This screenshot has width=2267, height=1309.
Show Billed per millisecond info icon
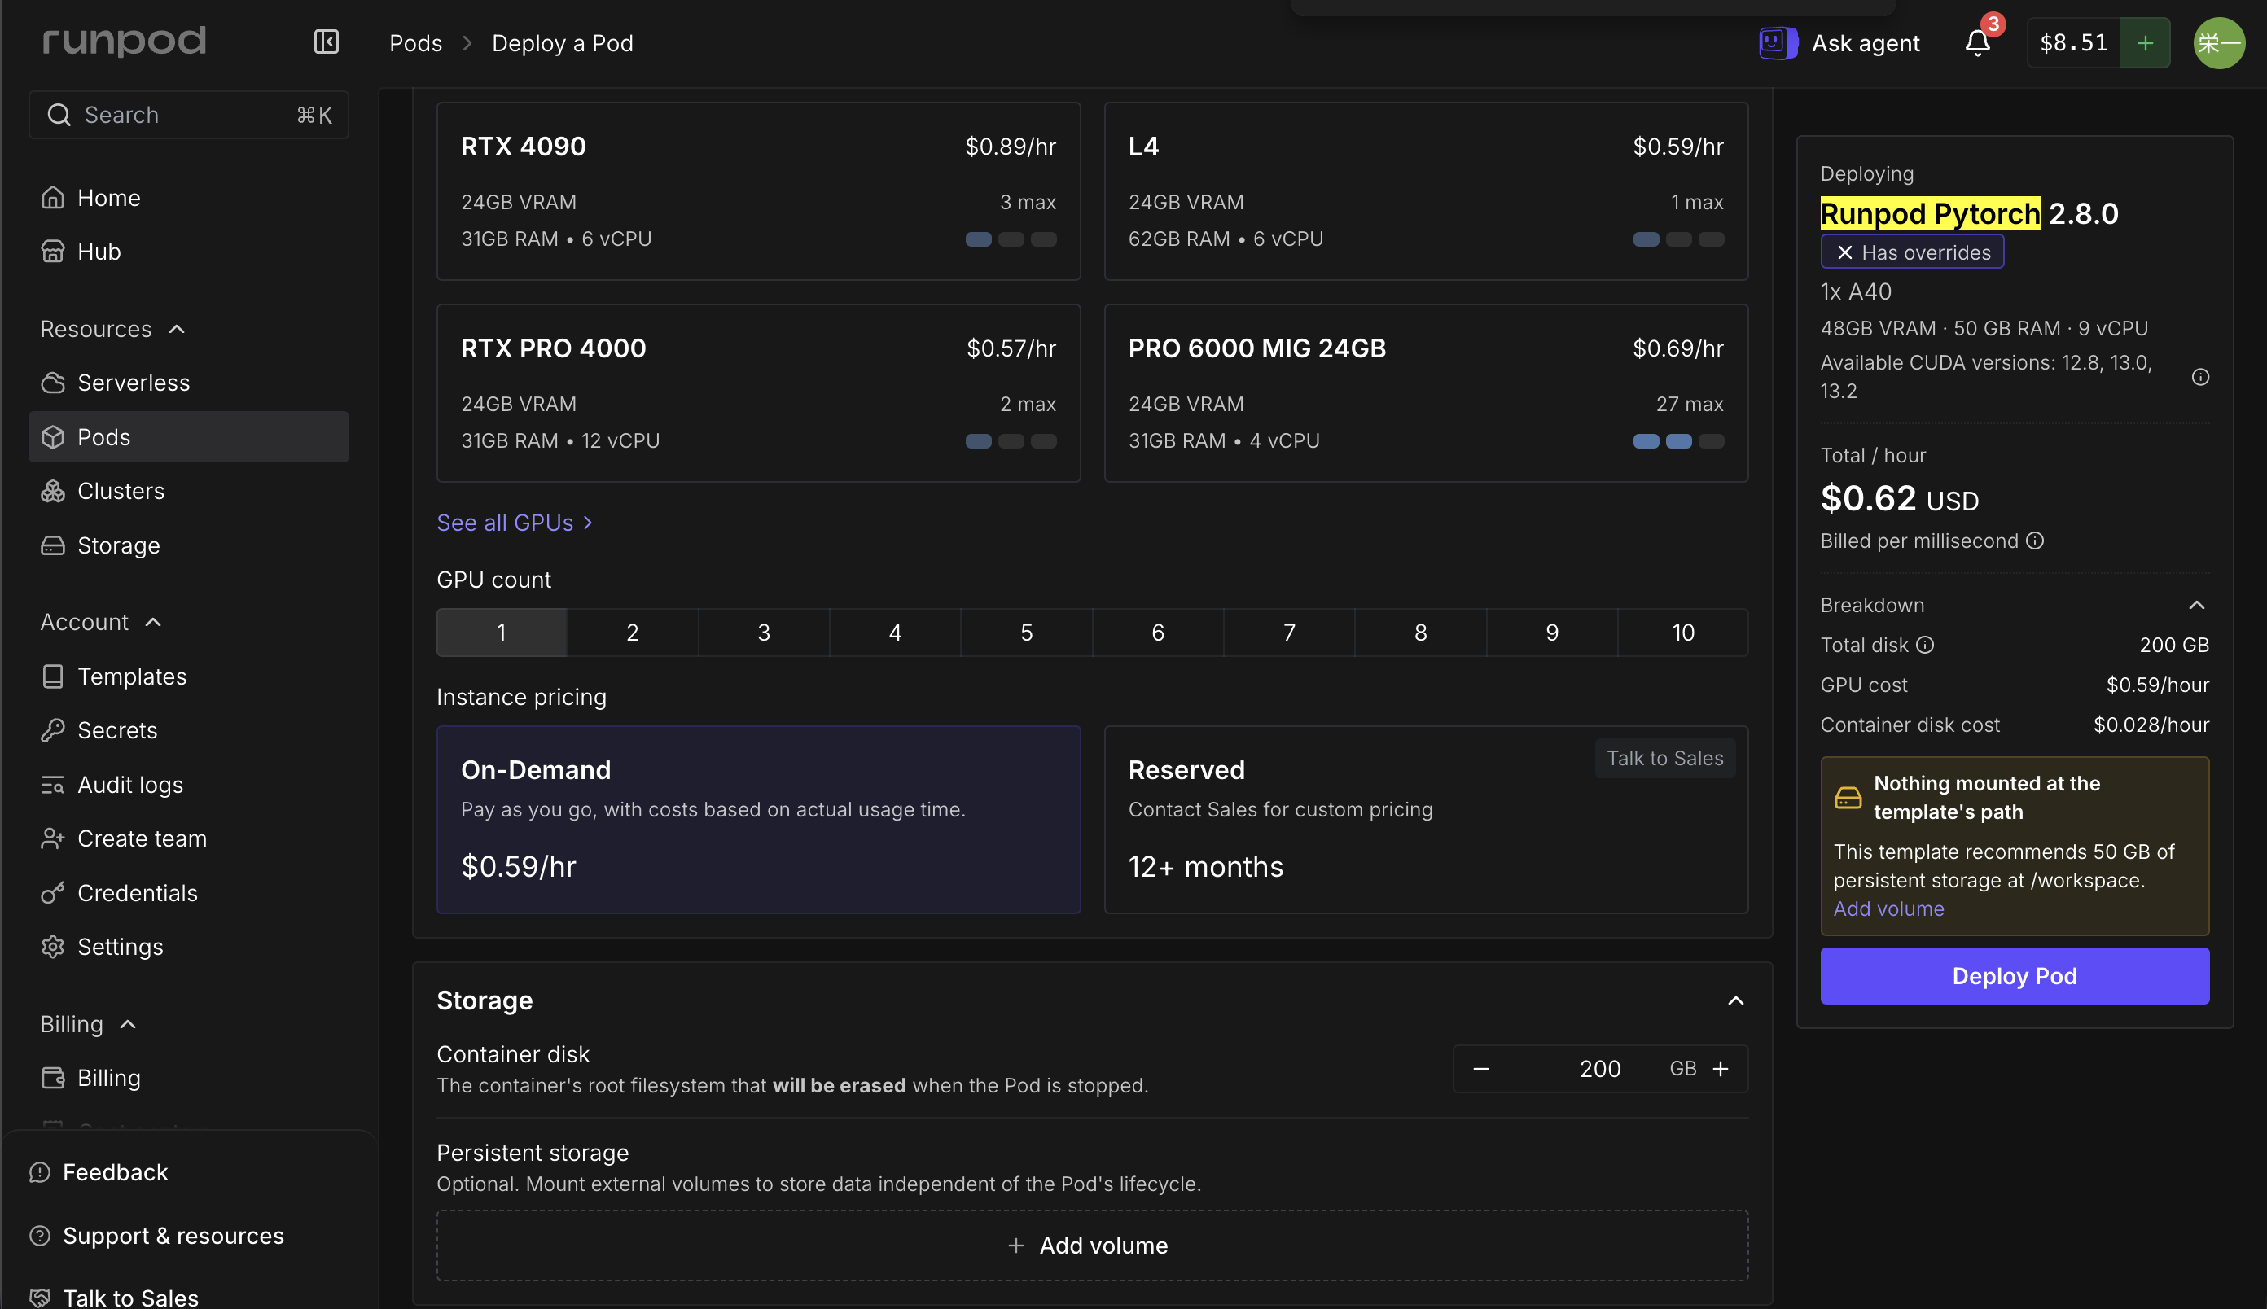(x=2035, y=541)
